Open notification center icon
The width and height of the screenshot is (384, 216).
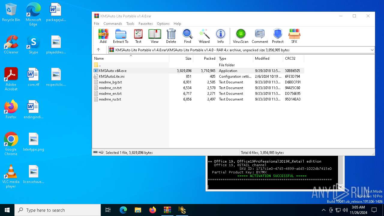pos(374,210)
